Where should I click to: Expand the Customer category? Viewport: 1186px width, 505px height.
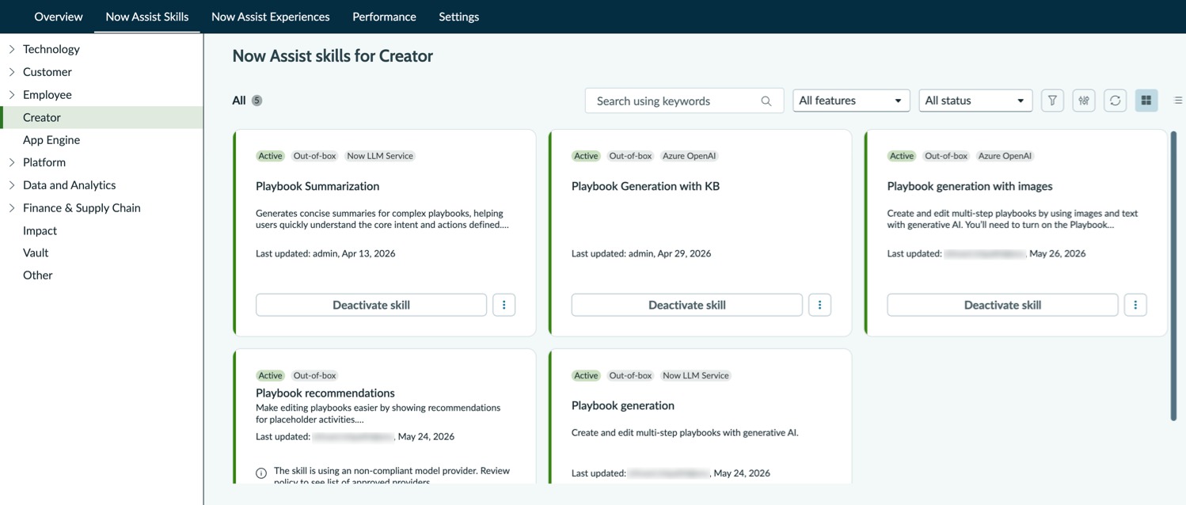click(x=12, y=72)
